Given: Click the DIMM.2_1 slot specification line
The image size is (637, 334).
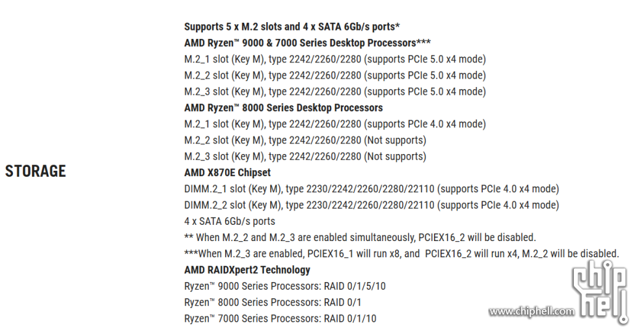Looking at the screenshot, I should (372, 189).
